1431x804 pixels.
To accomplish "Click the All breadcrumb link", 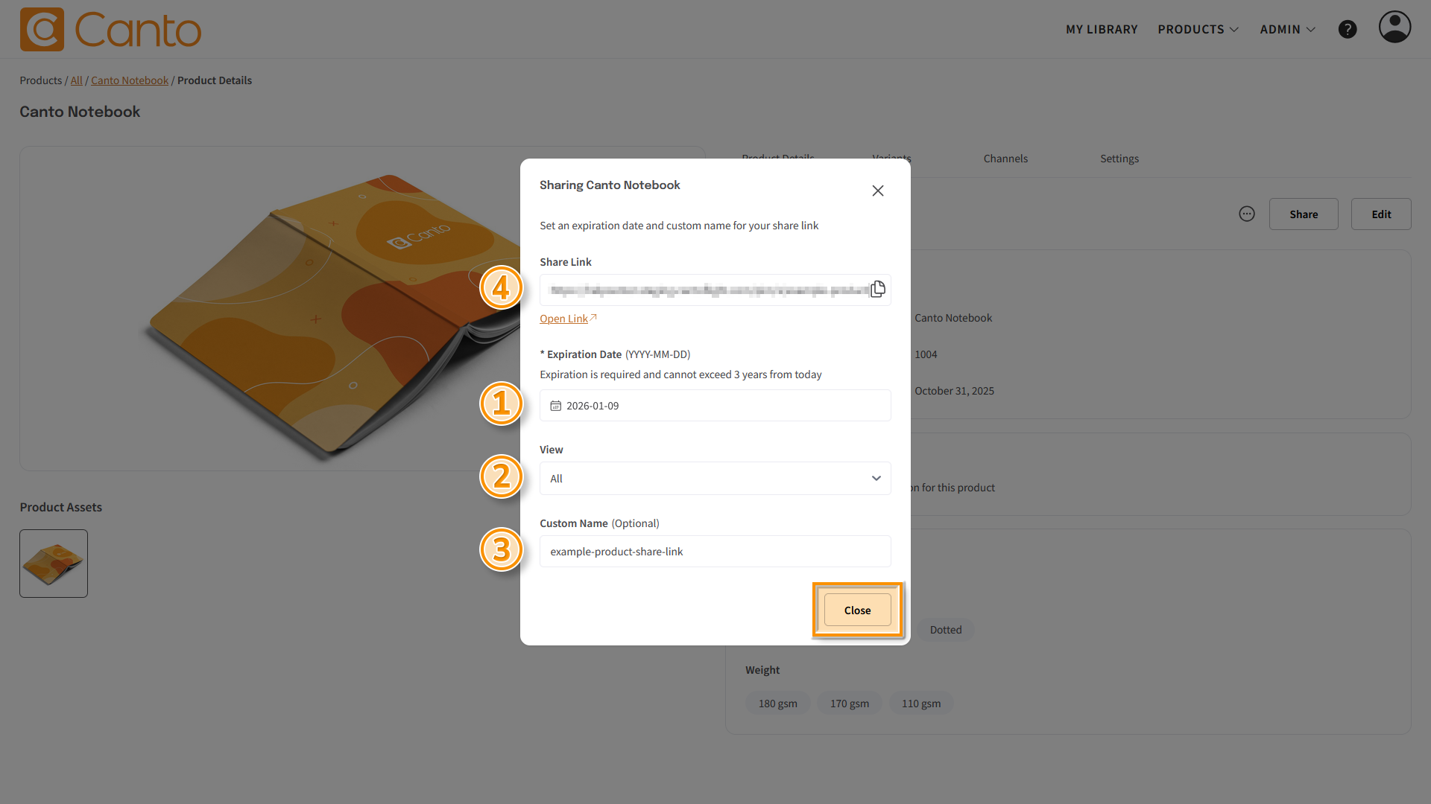I will [x=77, y=80].
